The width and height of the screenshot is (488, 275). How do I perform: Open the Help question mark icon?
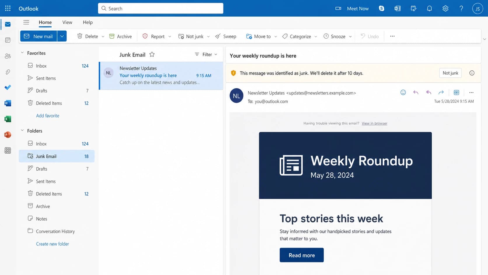[x=461, y=8]
